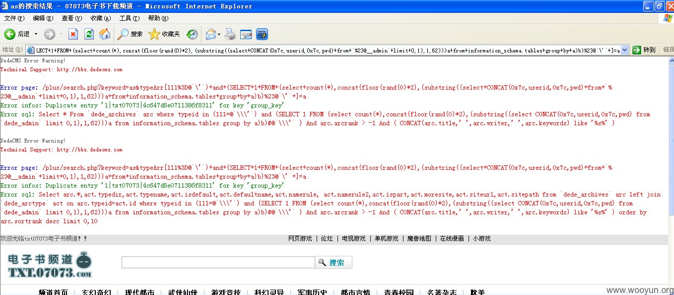Go back with the 后退 arrow button
Viewport: 674px width, 295px height.
click(x=17, y=34)
